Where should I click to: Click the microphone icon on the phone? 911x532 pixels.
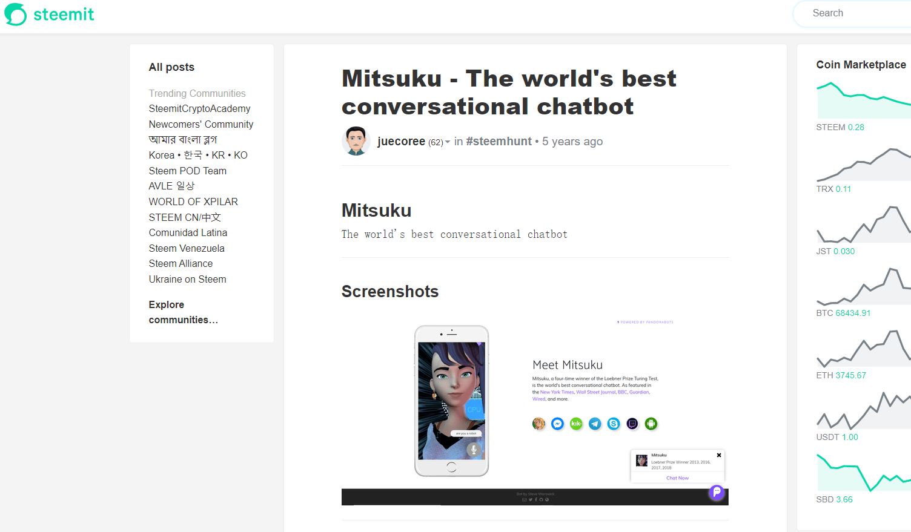pos(474,450)
